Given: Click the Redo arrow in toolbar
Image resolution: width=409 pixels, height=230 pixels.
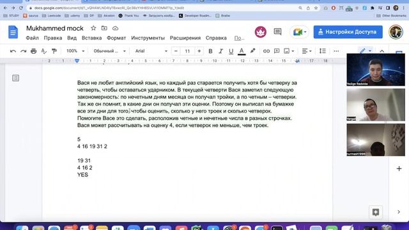Looking at the screenshot, I should [23, 51].
